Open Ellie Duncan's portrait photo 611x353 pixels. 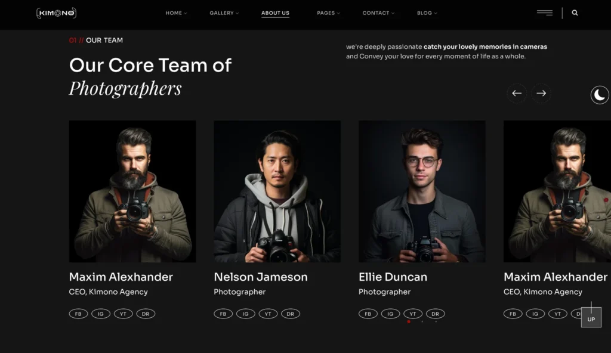(422, 191)
